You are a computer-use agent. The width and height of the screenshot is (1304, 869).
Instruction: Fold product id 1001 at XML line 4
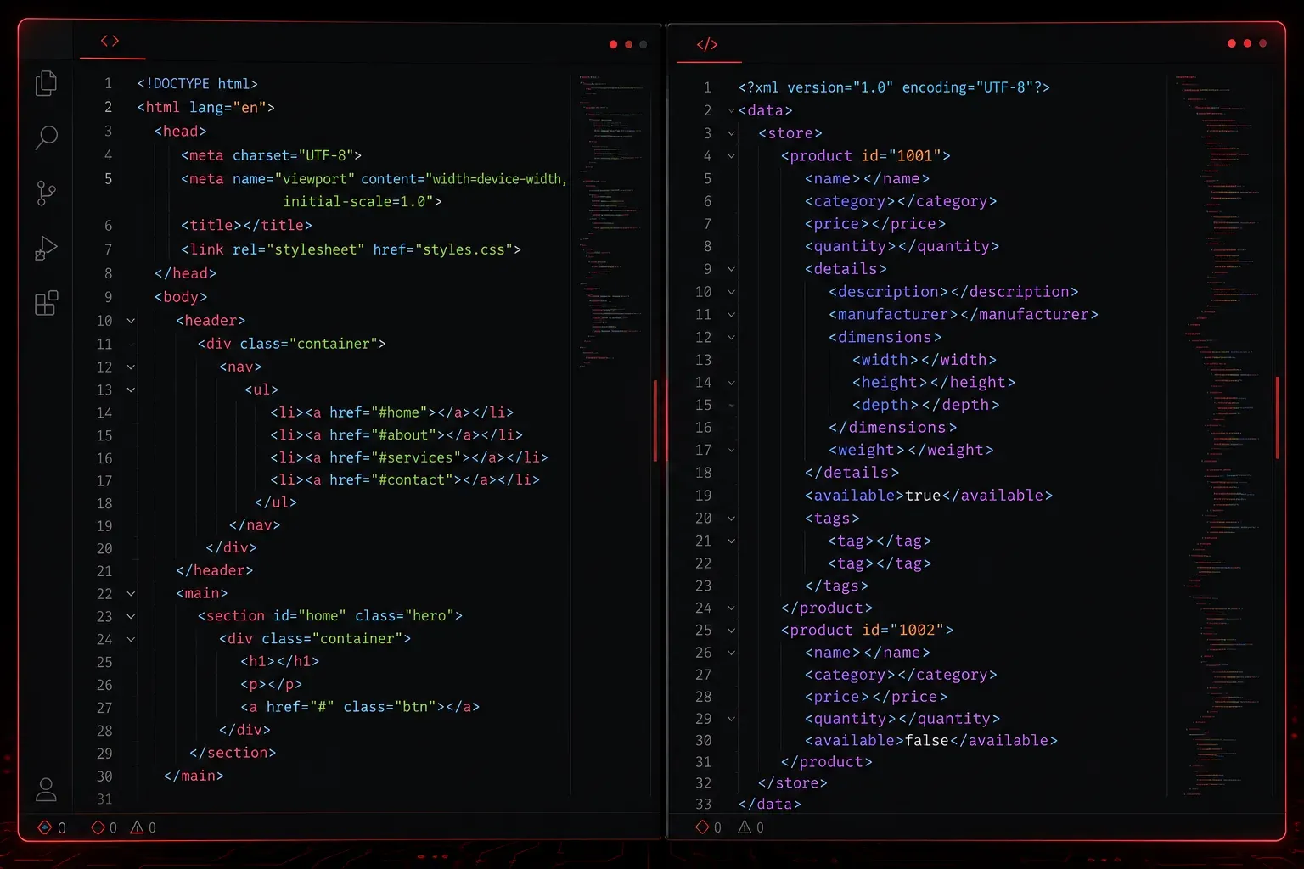(x=731, y=156)
